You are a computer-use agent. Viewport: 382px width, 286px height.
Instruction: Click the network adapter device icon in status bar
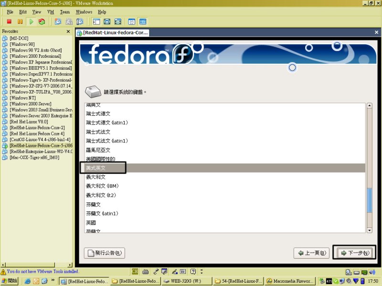(364, 272)
